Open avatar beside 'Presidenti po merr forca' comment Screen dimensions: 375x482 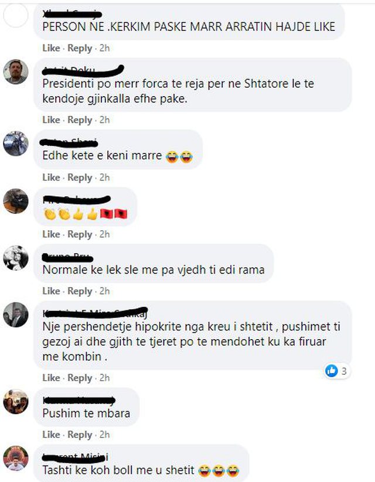(16, 71)
